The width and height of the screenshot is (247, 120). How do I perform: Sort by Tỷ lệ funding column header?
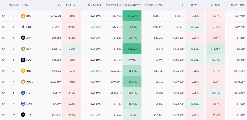pos(94,5)
